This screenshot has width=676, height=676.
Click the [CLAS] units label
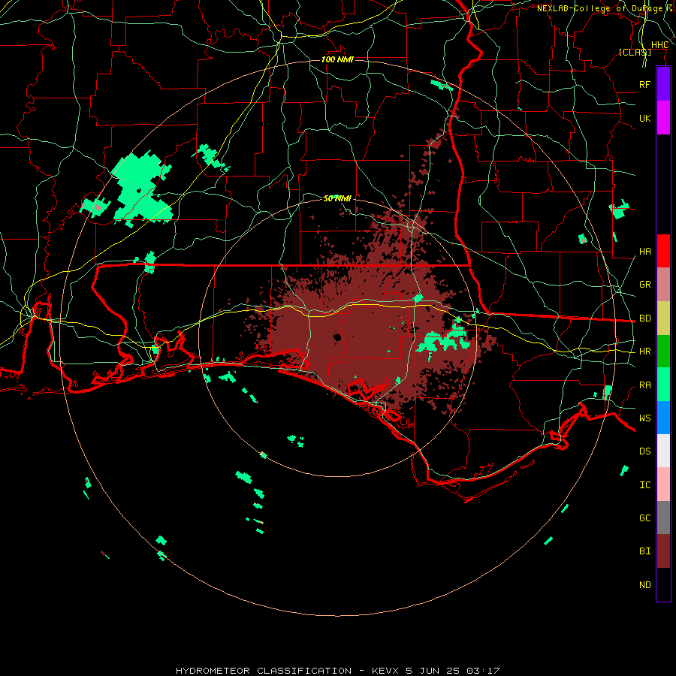tap(635, 52)
